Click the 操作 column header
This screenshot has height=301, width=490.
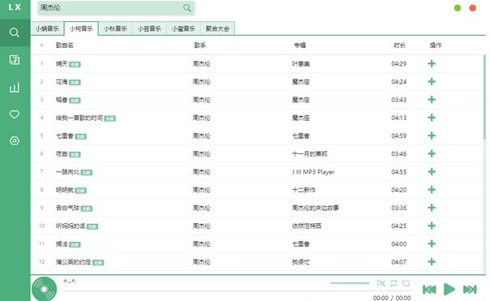point(436,45)
